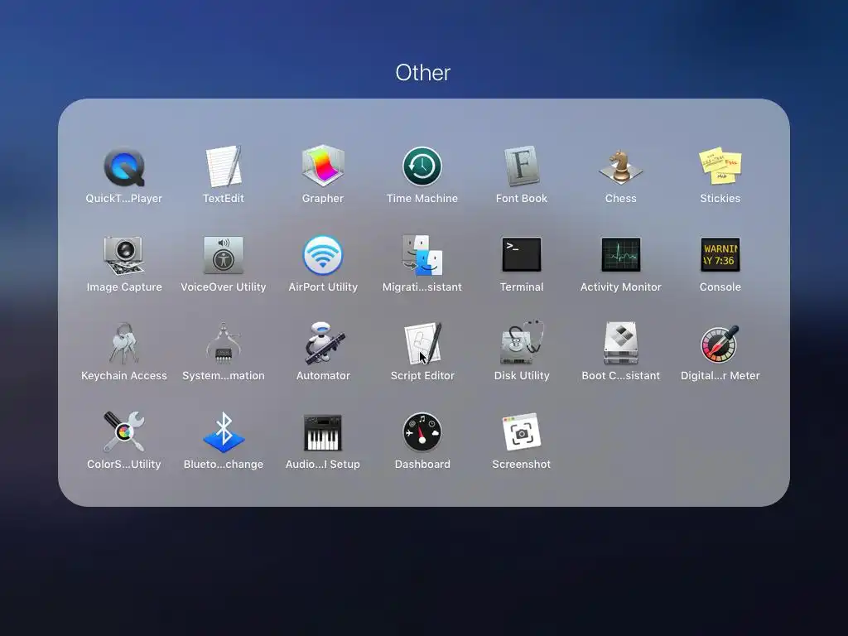Launch ColorSync Utility
The height and width of the screenshot is (636, 848).
pos(124,431)
